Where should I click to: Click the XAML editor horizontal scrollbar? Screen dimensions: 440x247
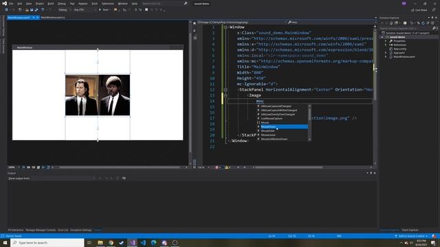289,167
